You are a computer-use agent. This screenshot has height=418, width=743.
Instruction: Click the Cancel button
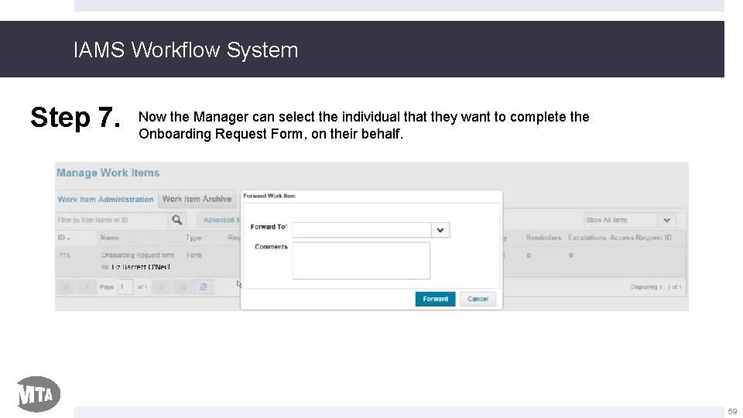(x=478, y=299)
